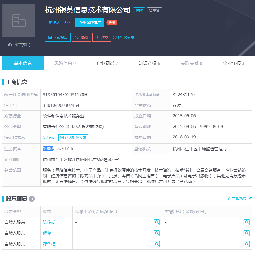Open the 知识产权 tab
Screen dimensions: 255x253
(x=149, y=63)
